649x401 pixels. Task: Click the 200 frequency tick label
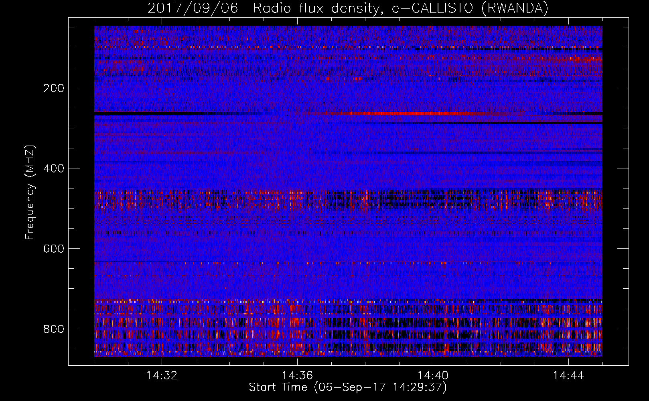pos(54,88)
